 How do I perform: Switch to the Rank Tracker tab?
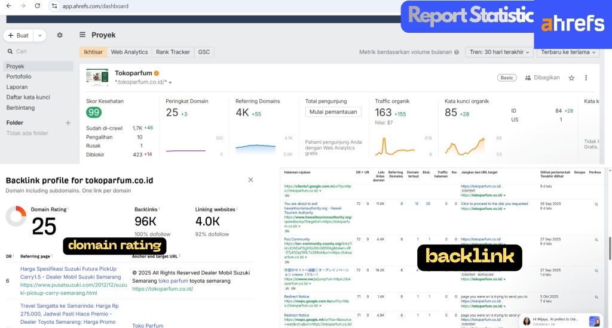coord(173,52)
